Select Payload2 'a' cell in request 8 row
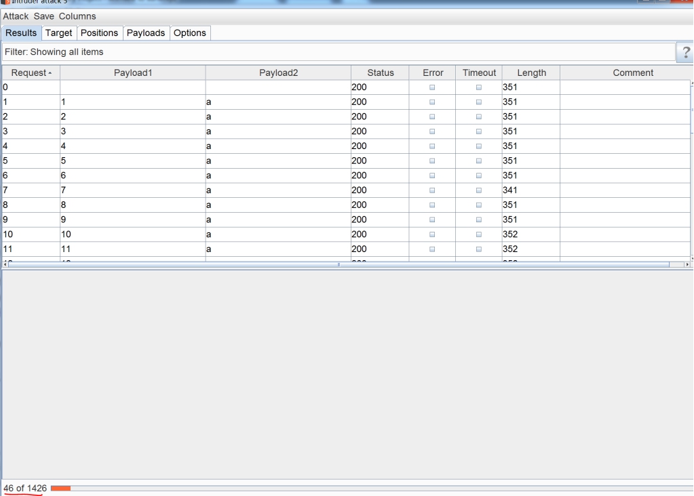This screenshot has height=496, width=694. click(278, 205)
